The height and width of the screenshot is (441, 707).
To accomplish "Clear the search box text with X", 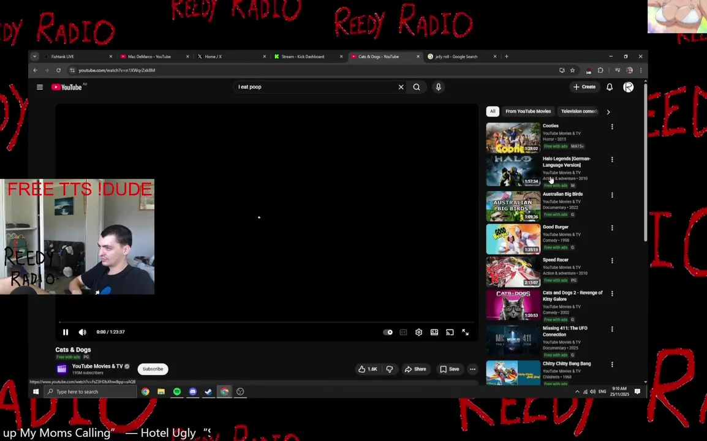I will pos(401,87).
